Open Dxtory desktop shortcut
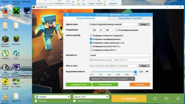The height and width of the screenshot is (104, 185). coord(27,12)
